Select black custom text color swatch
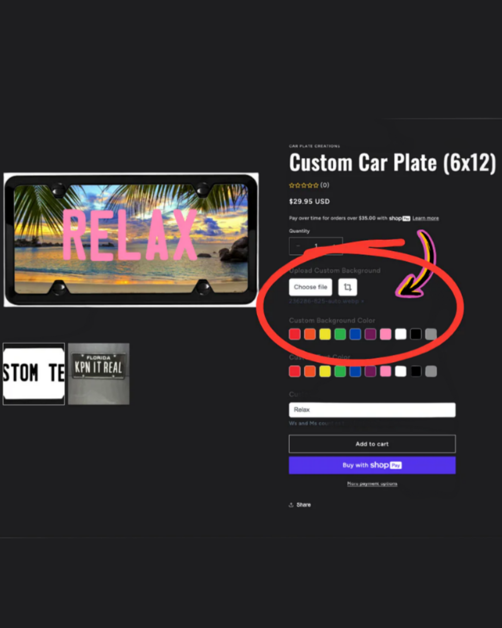The image size is (502, 628). click(x=416, y=371)
